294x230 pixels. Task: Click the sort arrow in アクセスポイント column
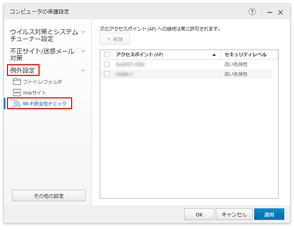point(214,55)
